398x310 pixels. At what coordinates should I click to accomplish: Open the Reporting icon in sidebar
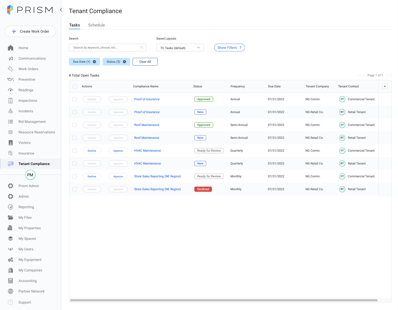point(11,207)
